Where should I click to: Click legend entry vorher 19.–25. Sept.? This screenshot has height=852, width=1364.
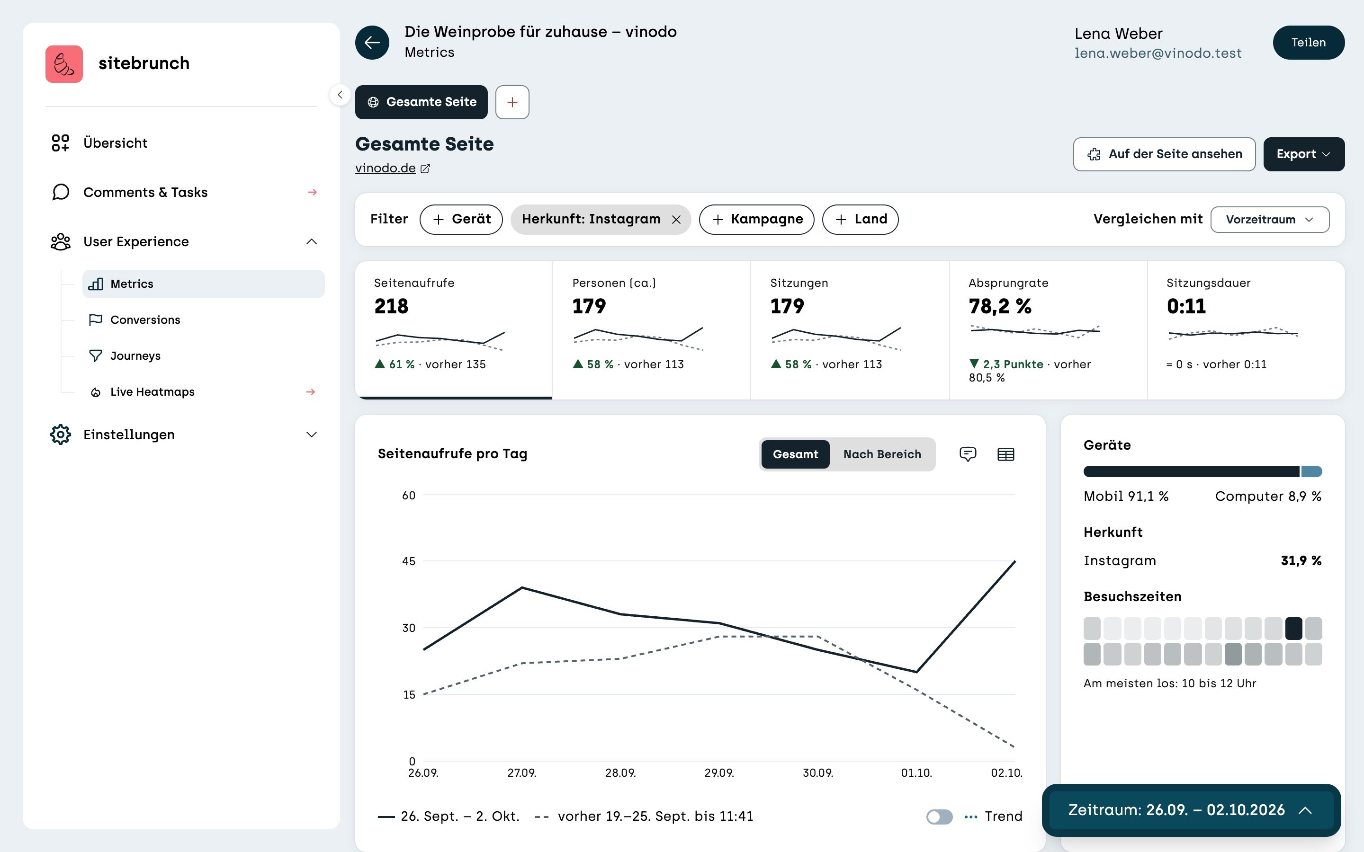[x=644, y=816]
